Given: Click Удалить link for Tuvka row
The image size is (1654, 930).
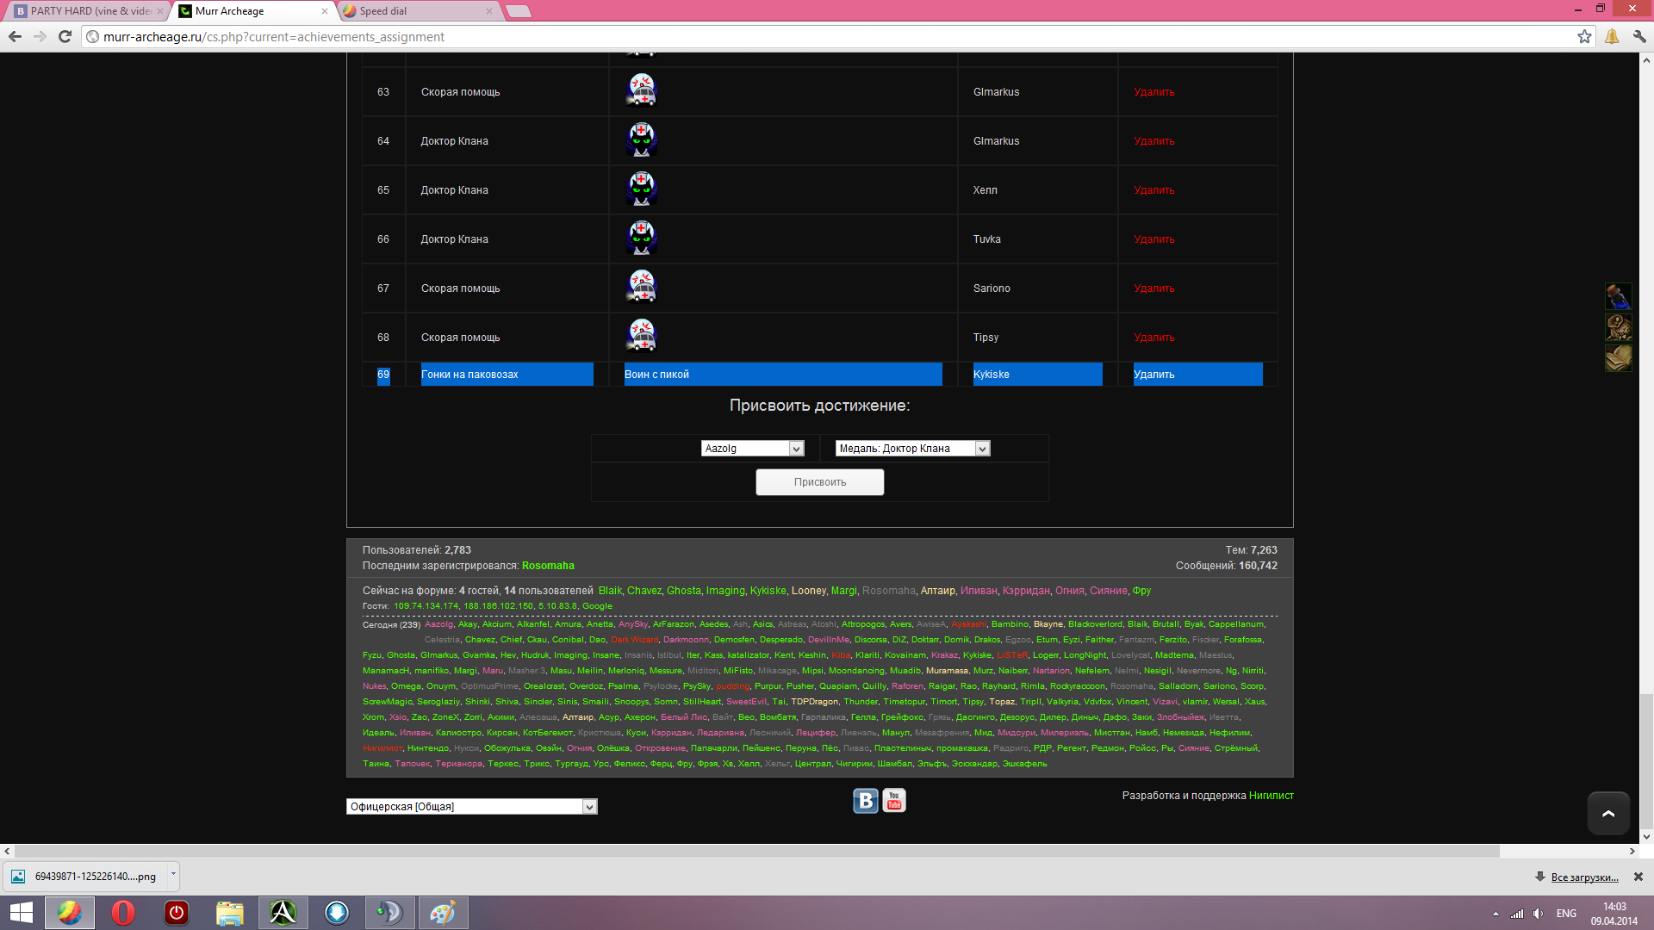Looking at the screenshot, I should (x=1153, y=239).
